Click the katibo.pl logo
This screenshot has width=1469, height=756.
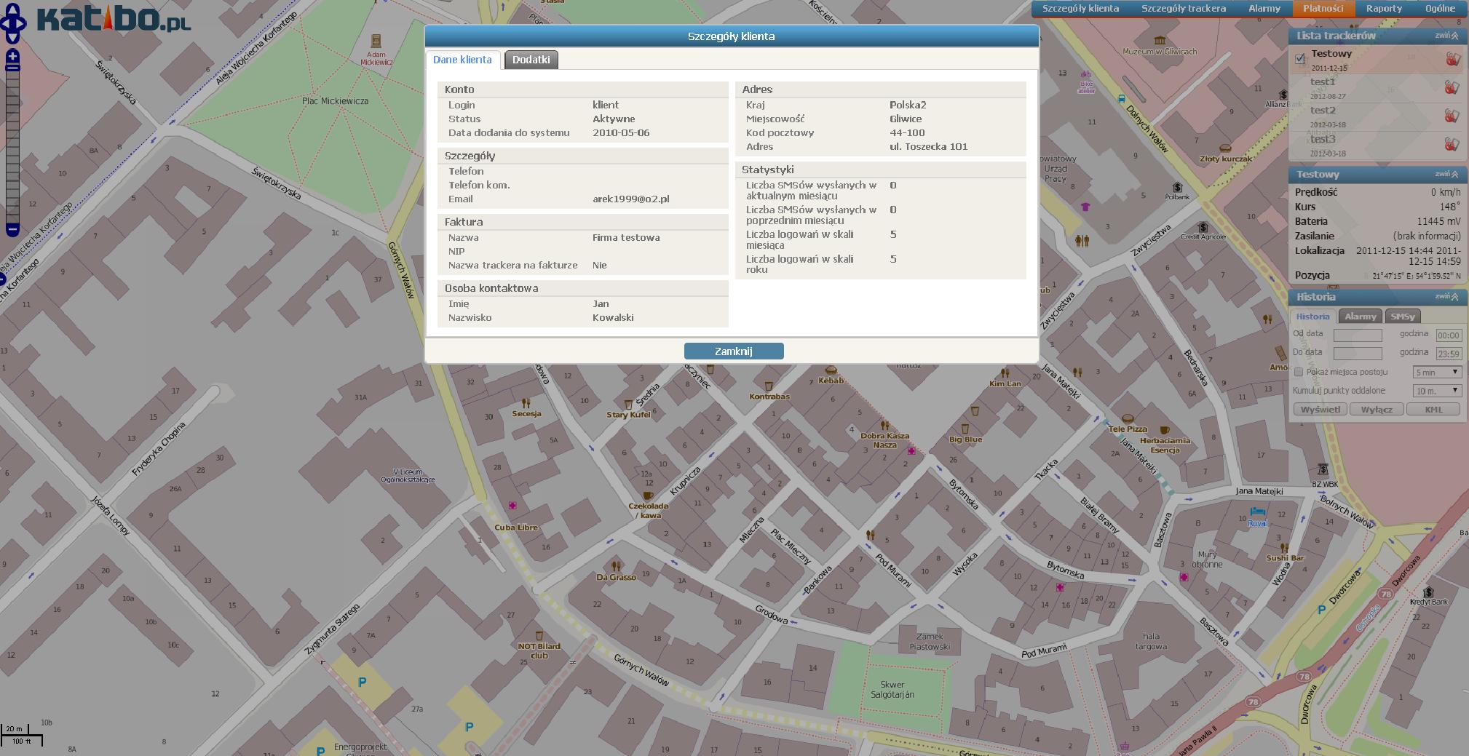point(113,20)
